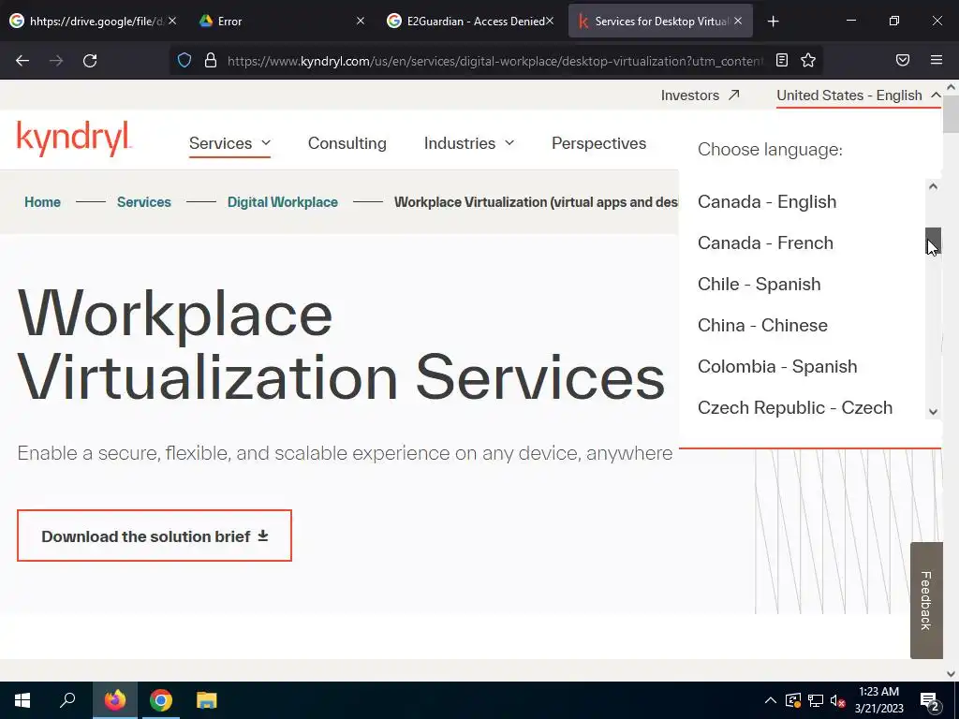The image size is (959, 719).
Task: Click the page scrollbar down arrow
Action: (x=952, y=674)
